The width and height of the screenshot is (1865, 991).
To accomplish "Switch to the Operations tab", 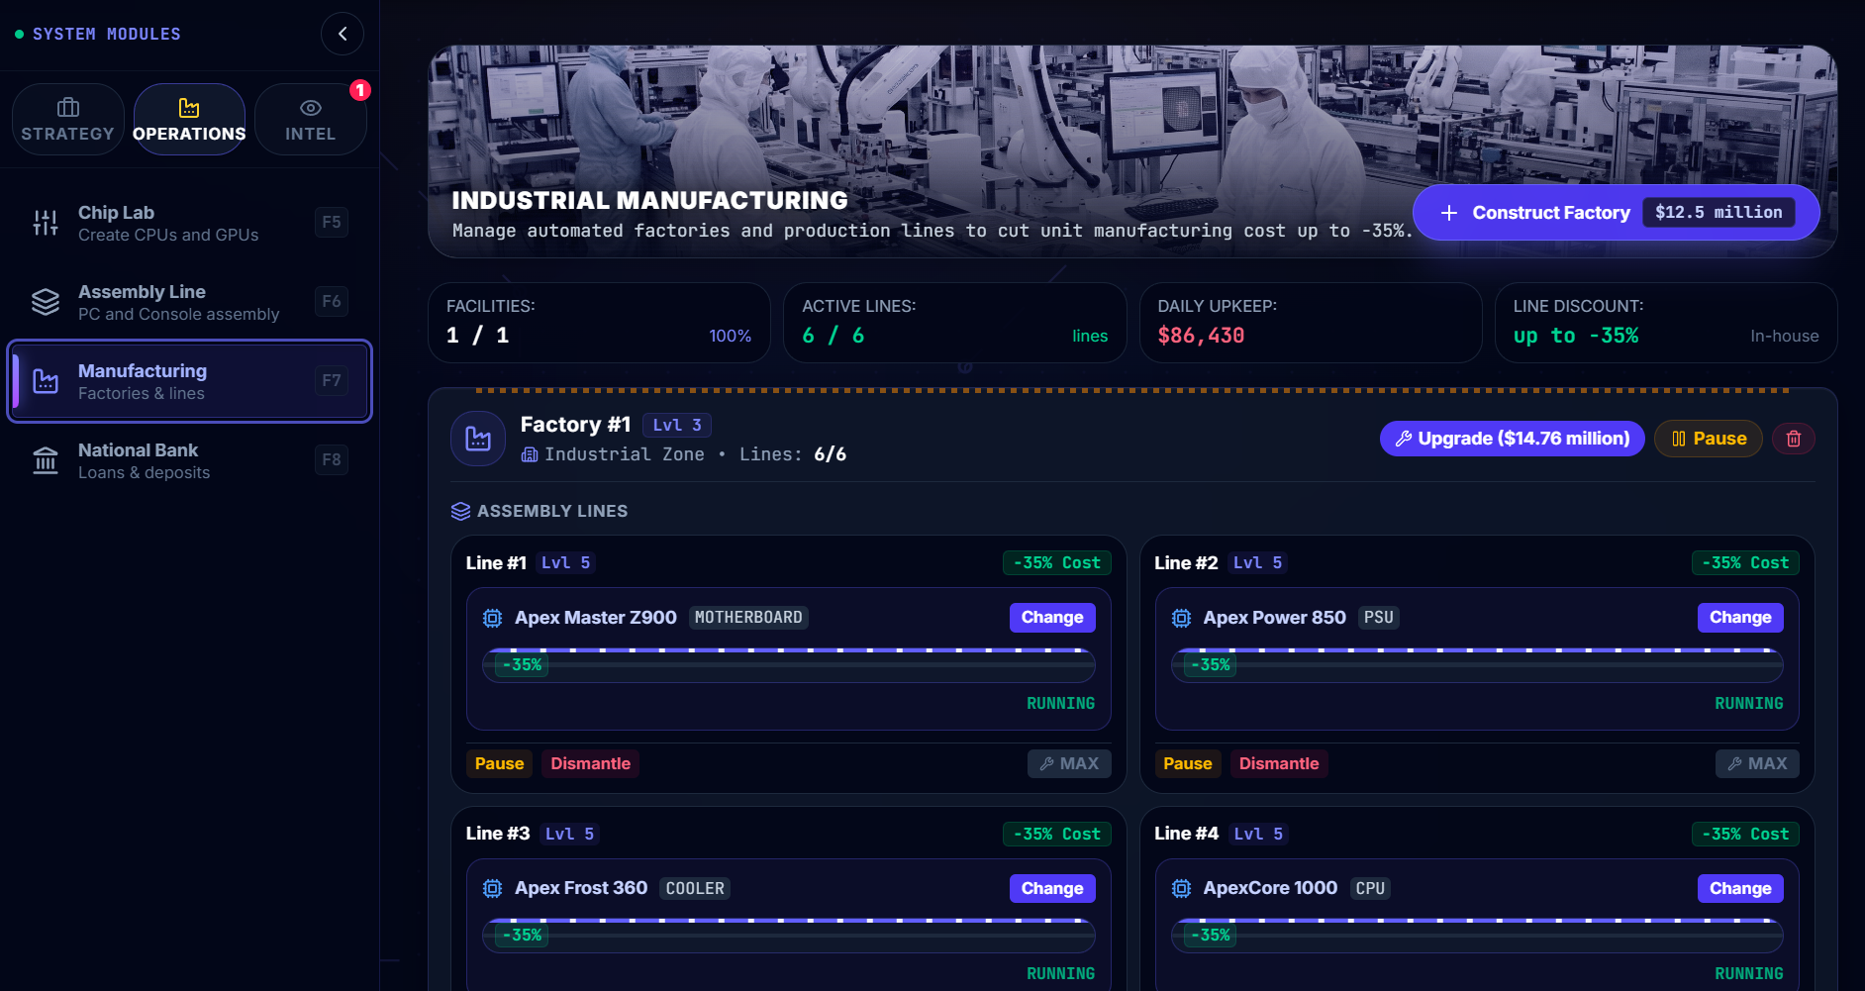I will click(189, 120).
